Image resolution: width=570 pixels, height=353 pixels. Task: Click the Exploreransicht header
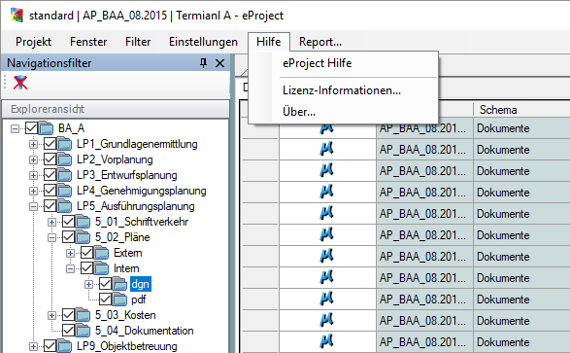116,109
